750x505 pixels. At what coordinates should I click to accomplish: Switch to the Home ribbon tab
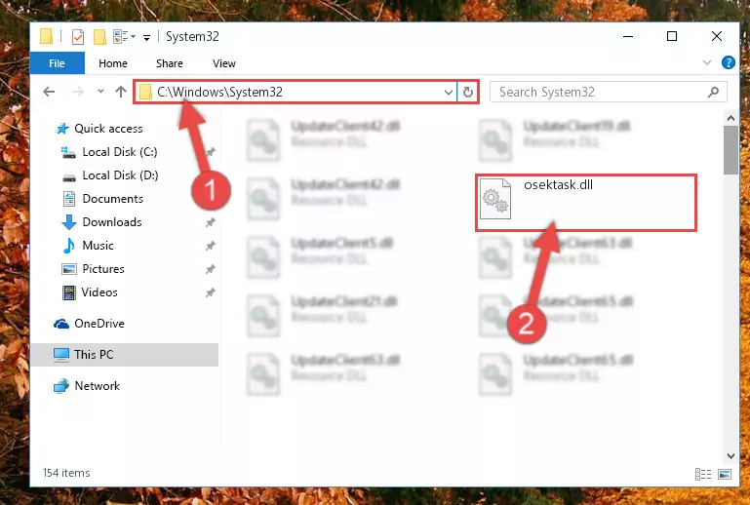coord(113,63)
